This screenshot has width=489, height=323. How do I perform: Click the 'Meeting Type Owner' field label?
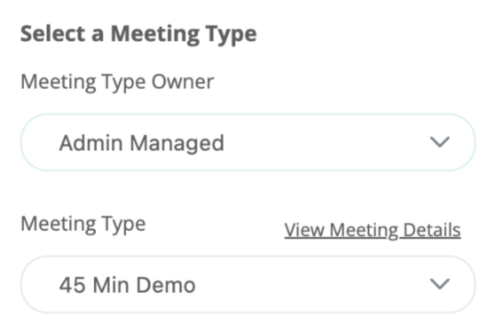[x=117, y=82]
